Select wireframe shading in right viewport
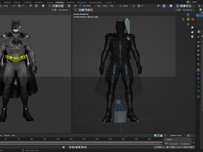Screen dimensions: 203x152 (181, 6)
